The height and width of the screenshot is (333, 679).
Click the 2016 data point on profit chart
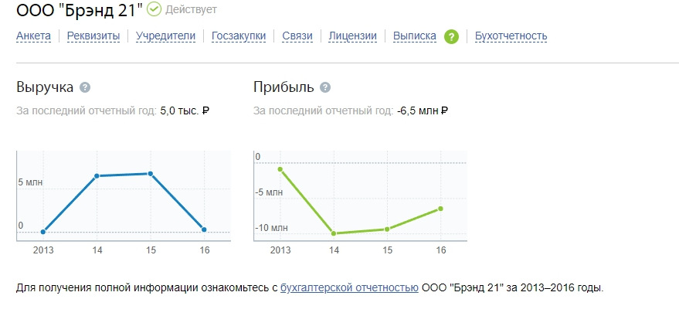click(x=440, y=209)
